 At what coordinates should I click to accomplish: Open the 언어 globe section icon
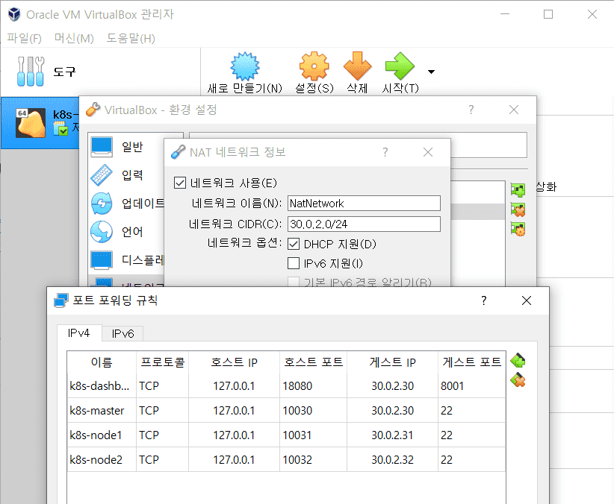(x=102, y=232)
